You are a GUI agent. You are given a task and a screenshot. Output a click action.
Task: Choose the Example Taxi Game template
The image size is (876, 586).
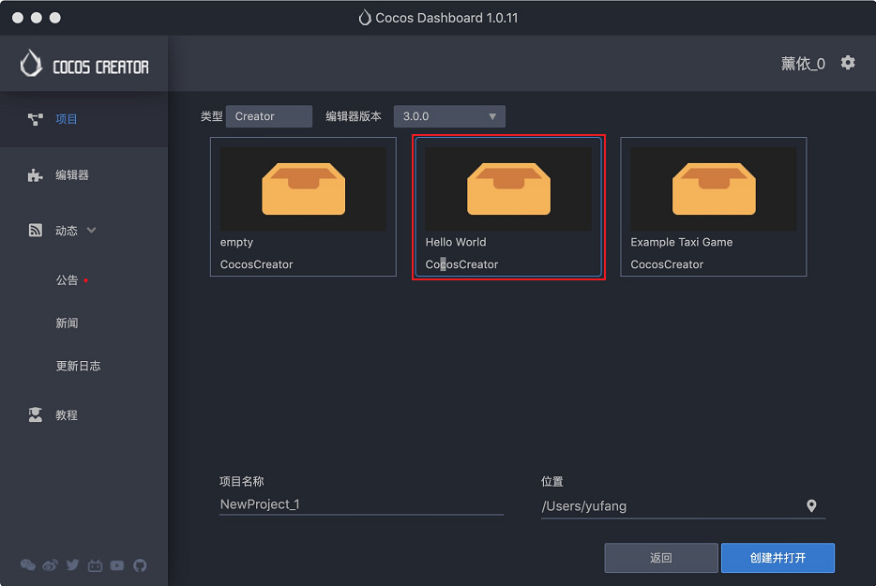tap(713, 206)
